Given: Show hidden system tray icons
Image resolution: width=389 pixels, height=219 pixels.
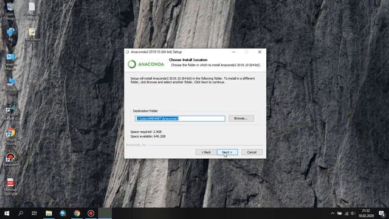Looking at the screenshot, I should (332, 214).
